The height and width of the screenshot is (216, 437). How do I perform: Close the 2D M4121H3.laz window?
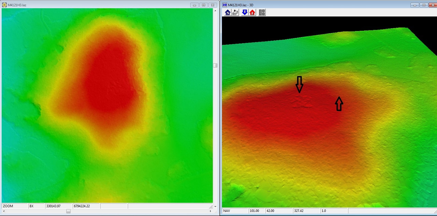tap(212, 5)
